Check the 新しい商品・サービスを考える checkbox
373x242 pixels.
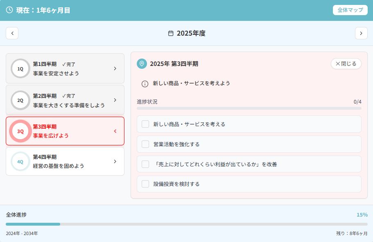[x=145, y=124]
